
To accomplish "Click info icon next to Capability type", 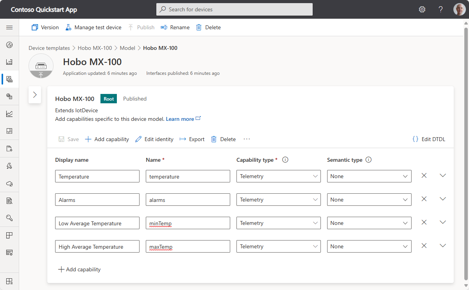I will tap(285, 160).
